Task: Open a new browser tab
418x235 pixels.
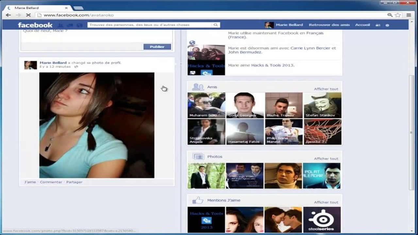Action: 78,8
